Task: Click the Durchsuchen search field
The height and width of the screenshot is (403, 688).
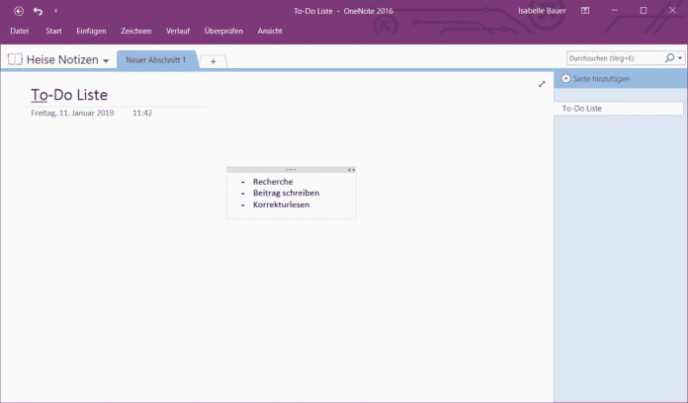Action: pyautogui.click(x=613, y=58)
